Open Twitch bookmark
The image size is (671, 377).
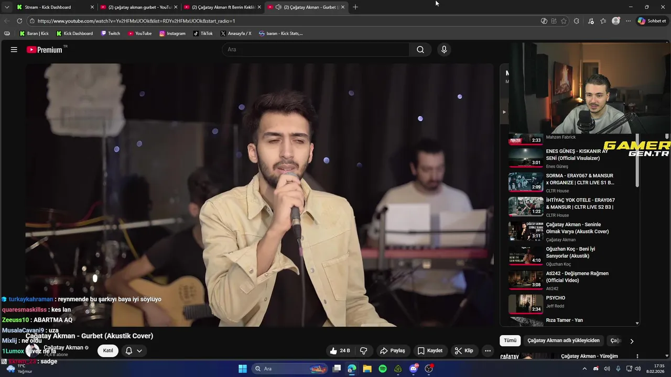click(x=111, y=34)
